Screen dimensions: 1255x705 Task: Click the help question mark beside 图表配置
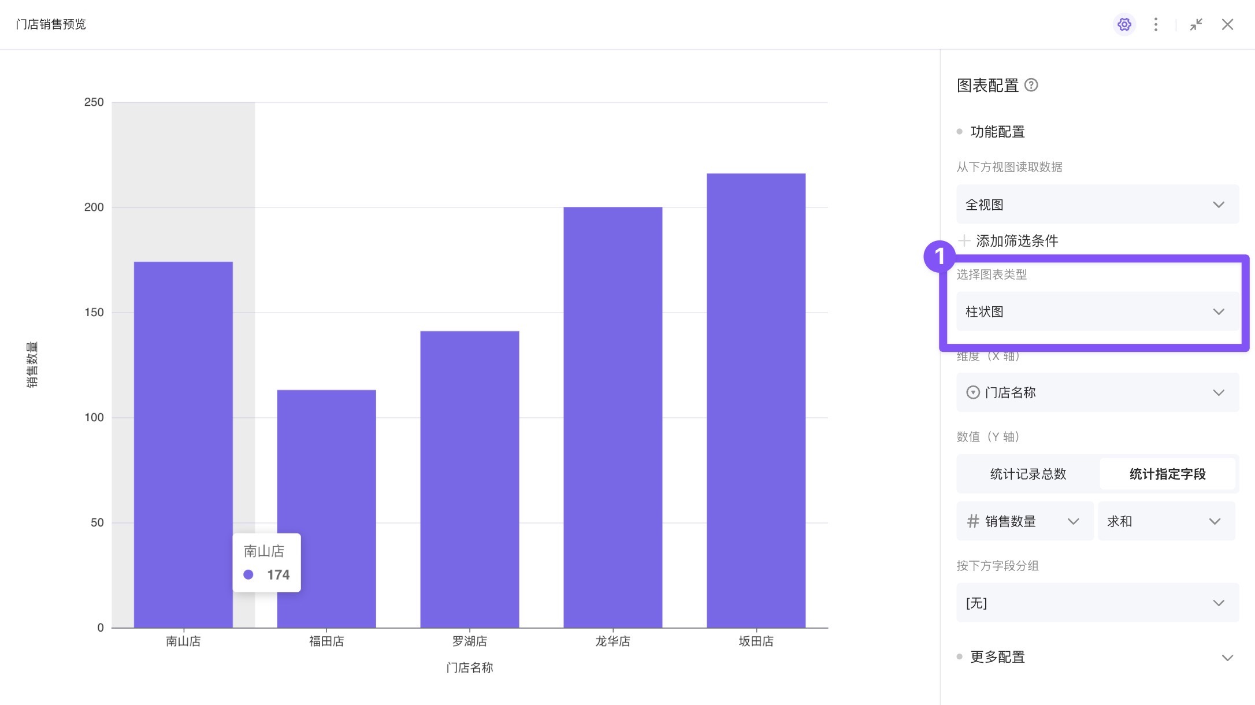[1031, 86]
